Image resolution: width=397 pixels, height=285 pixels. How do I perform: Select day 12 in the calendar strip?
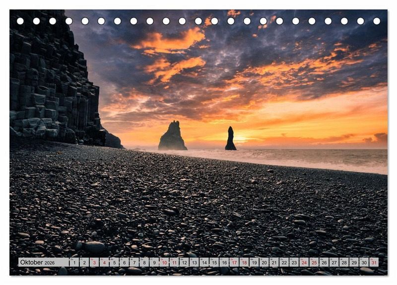point(184,262)
